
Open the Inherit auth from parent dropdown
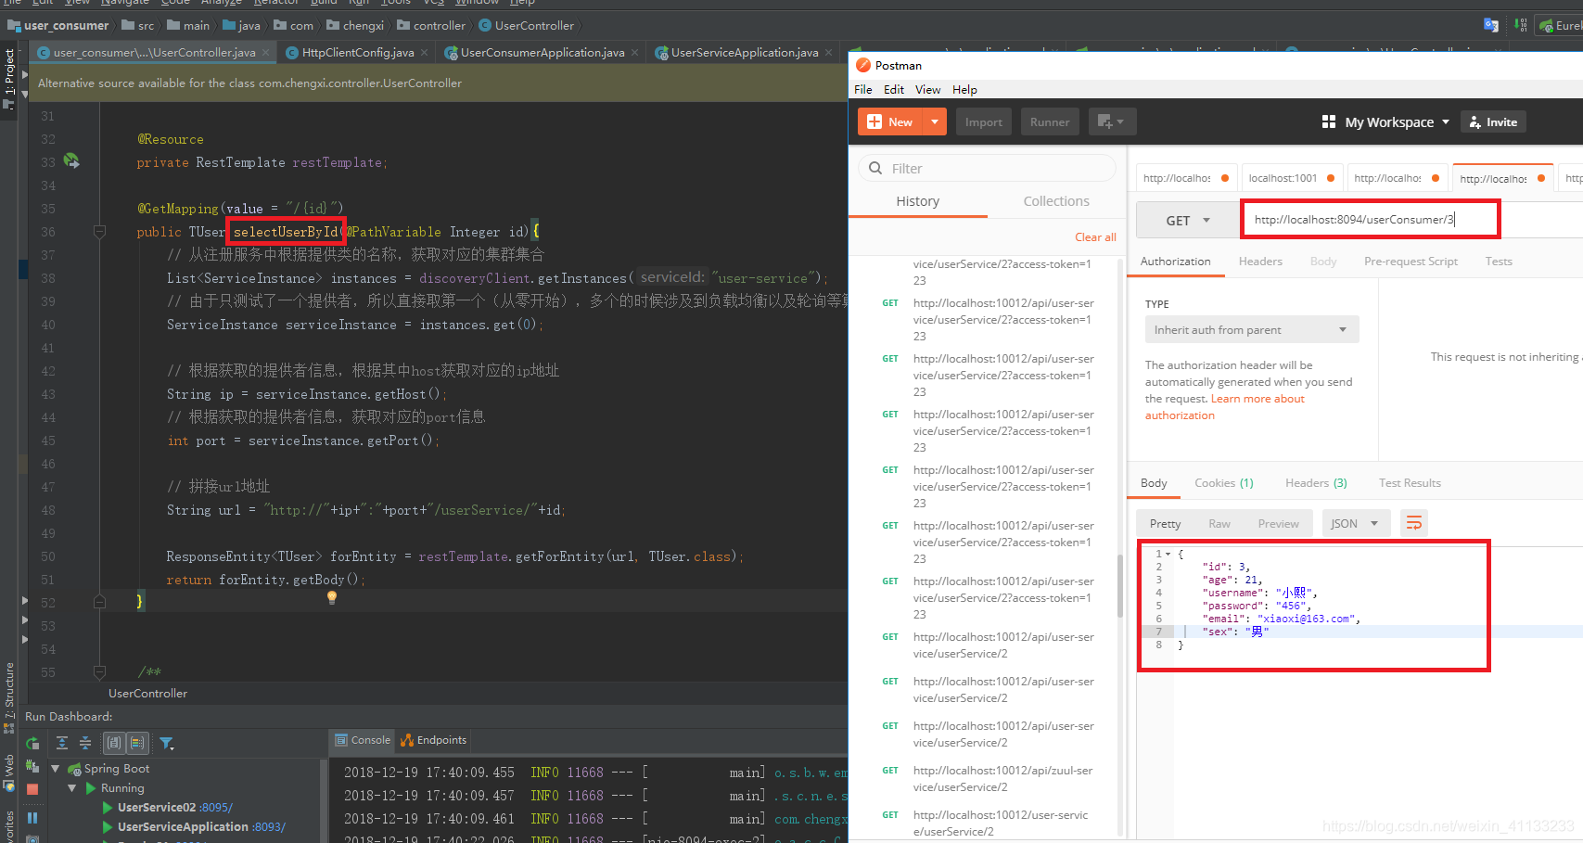(1252, 329)
